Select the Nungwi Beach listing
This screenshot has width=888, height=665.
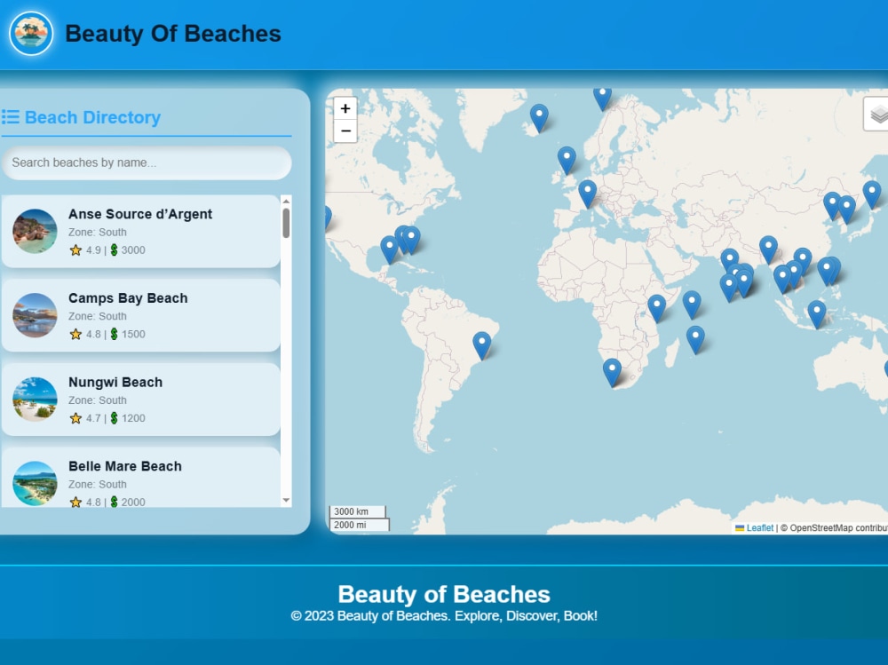point(141,400)
